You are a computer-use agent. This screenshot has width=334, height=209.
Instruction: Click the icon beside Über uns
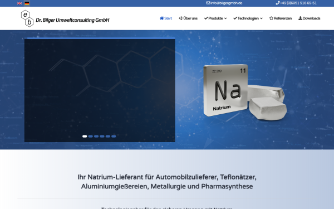click(x=180, y=18)
